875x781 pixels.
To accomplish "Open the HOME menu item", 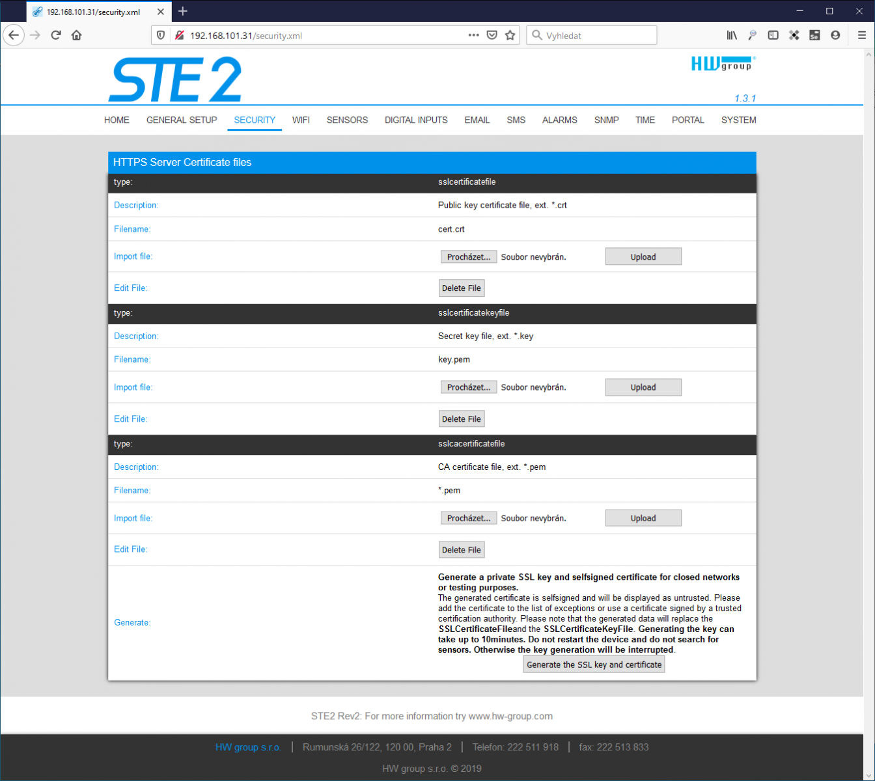I will point(117,120).
